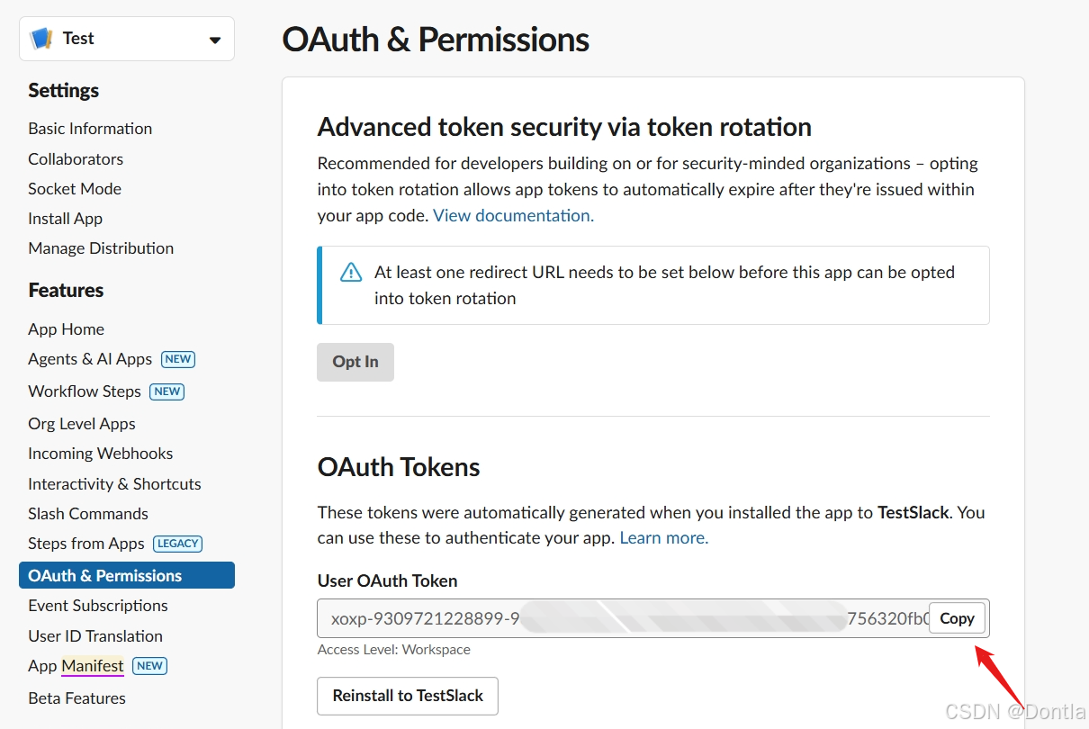Follow the Learn more link
This screenshot has height=729, width=1089.
664,538
